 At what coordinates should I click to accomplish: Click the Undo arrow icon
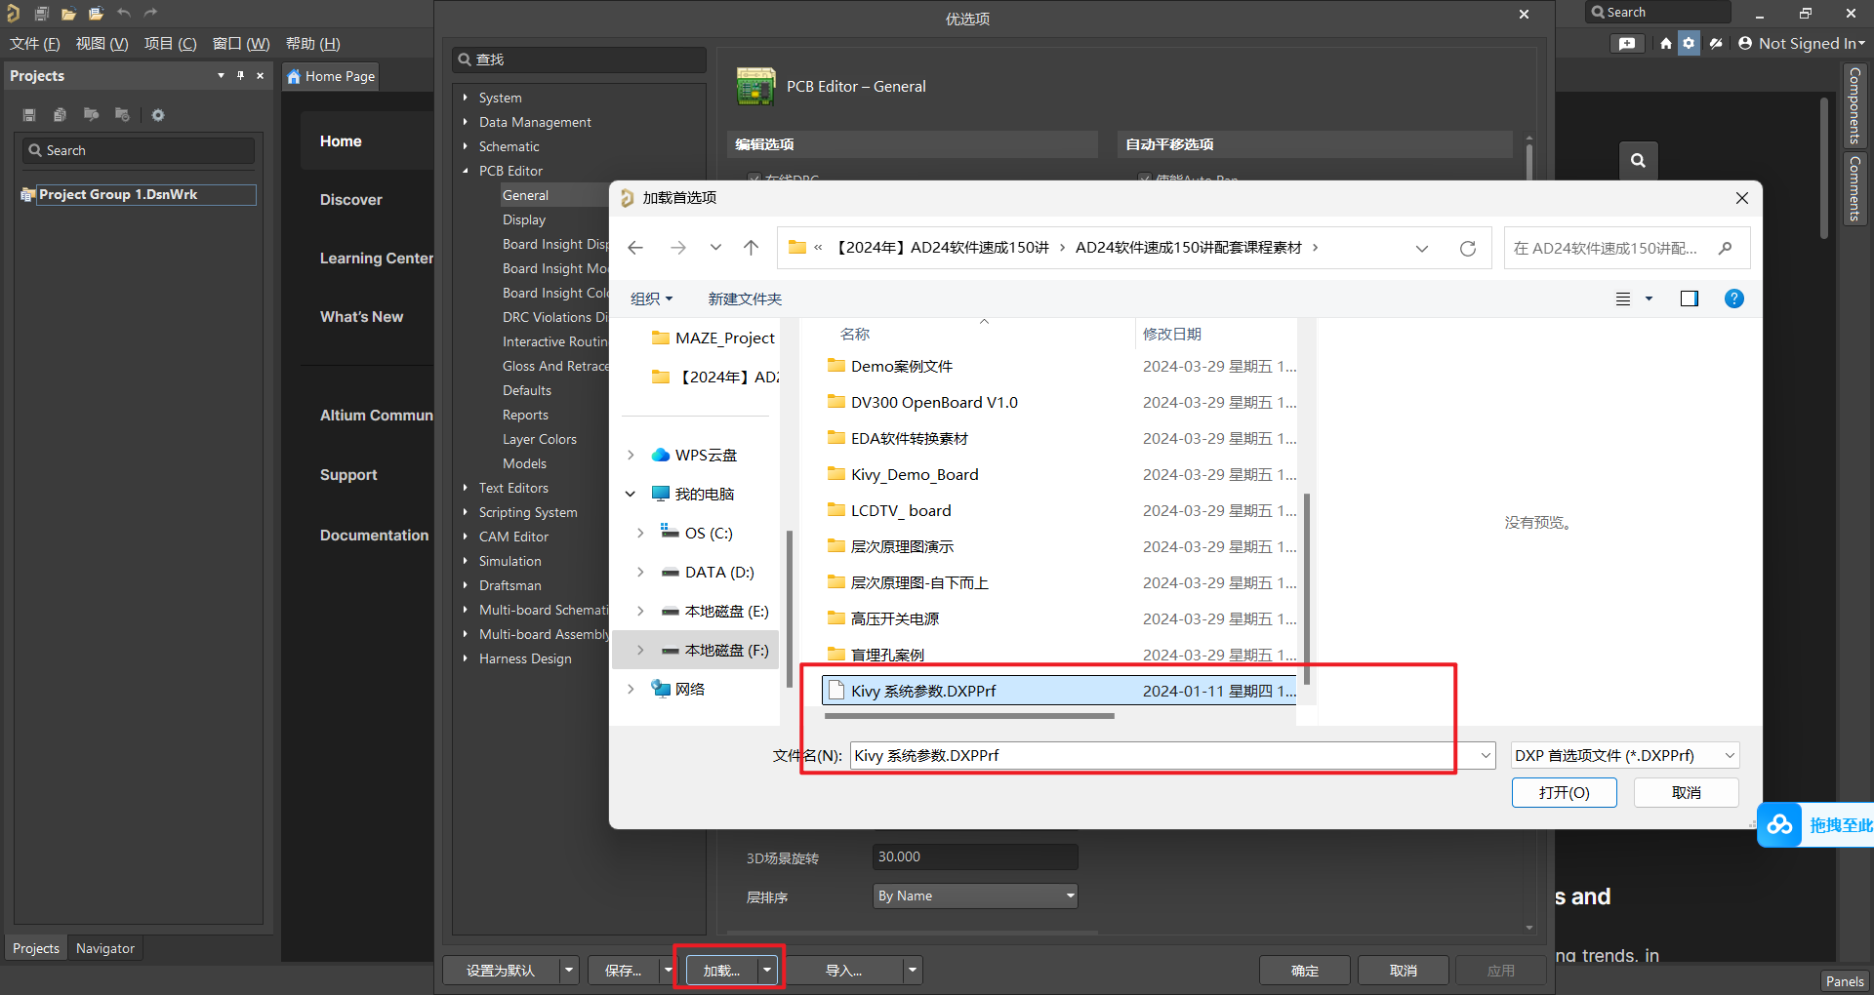pyautogui.click(x=123, y=14)
